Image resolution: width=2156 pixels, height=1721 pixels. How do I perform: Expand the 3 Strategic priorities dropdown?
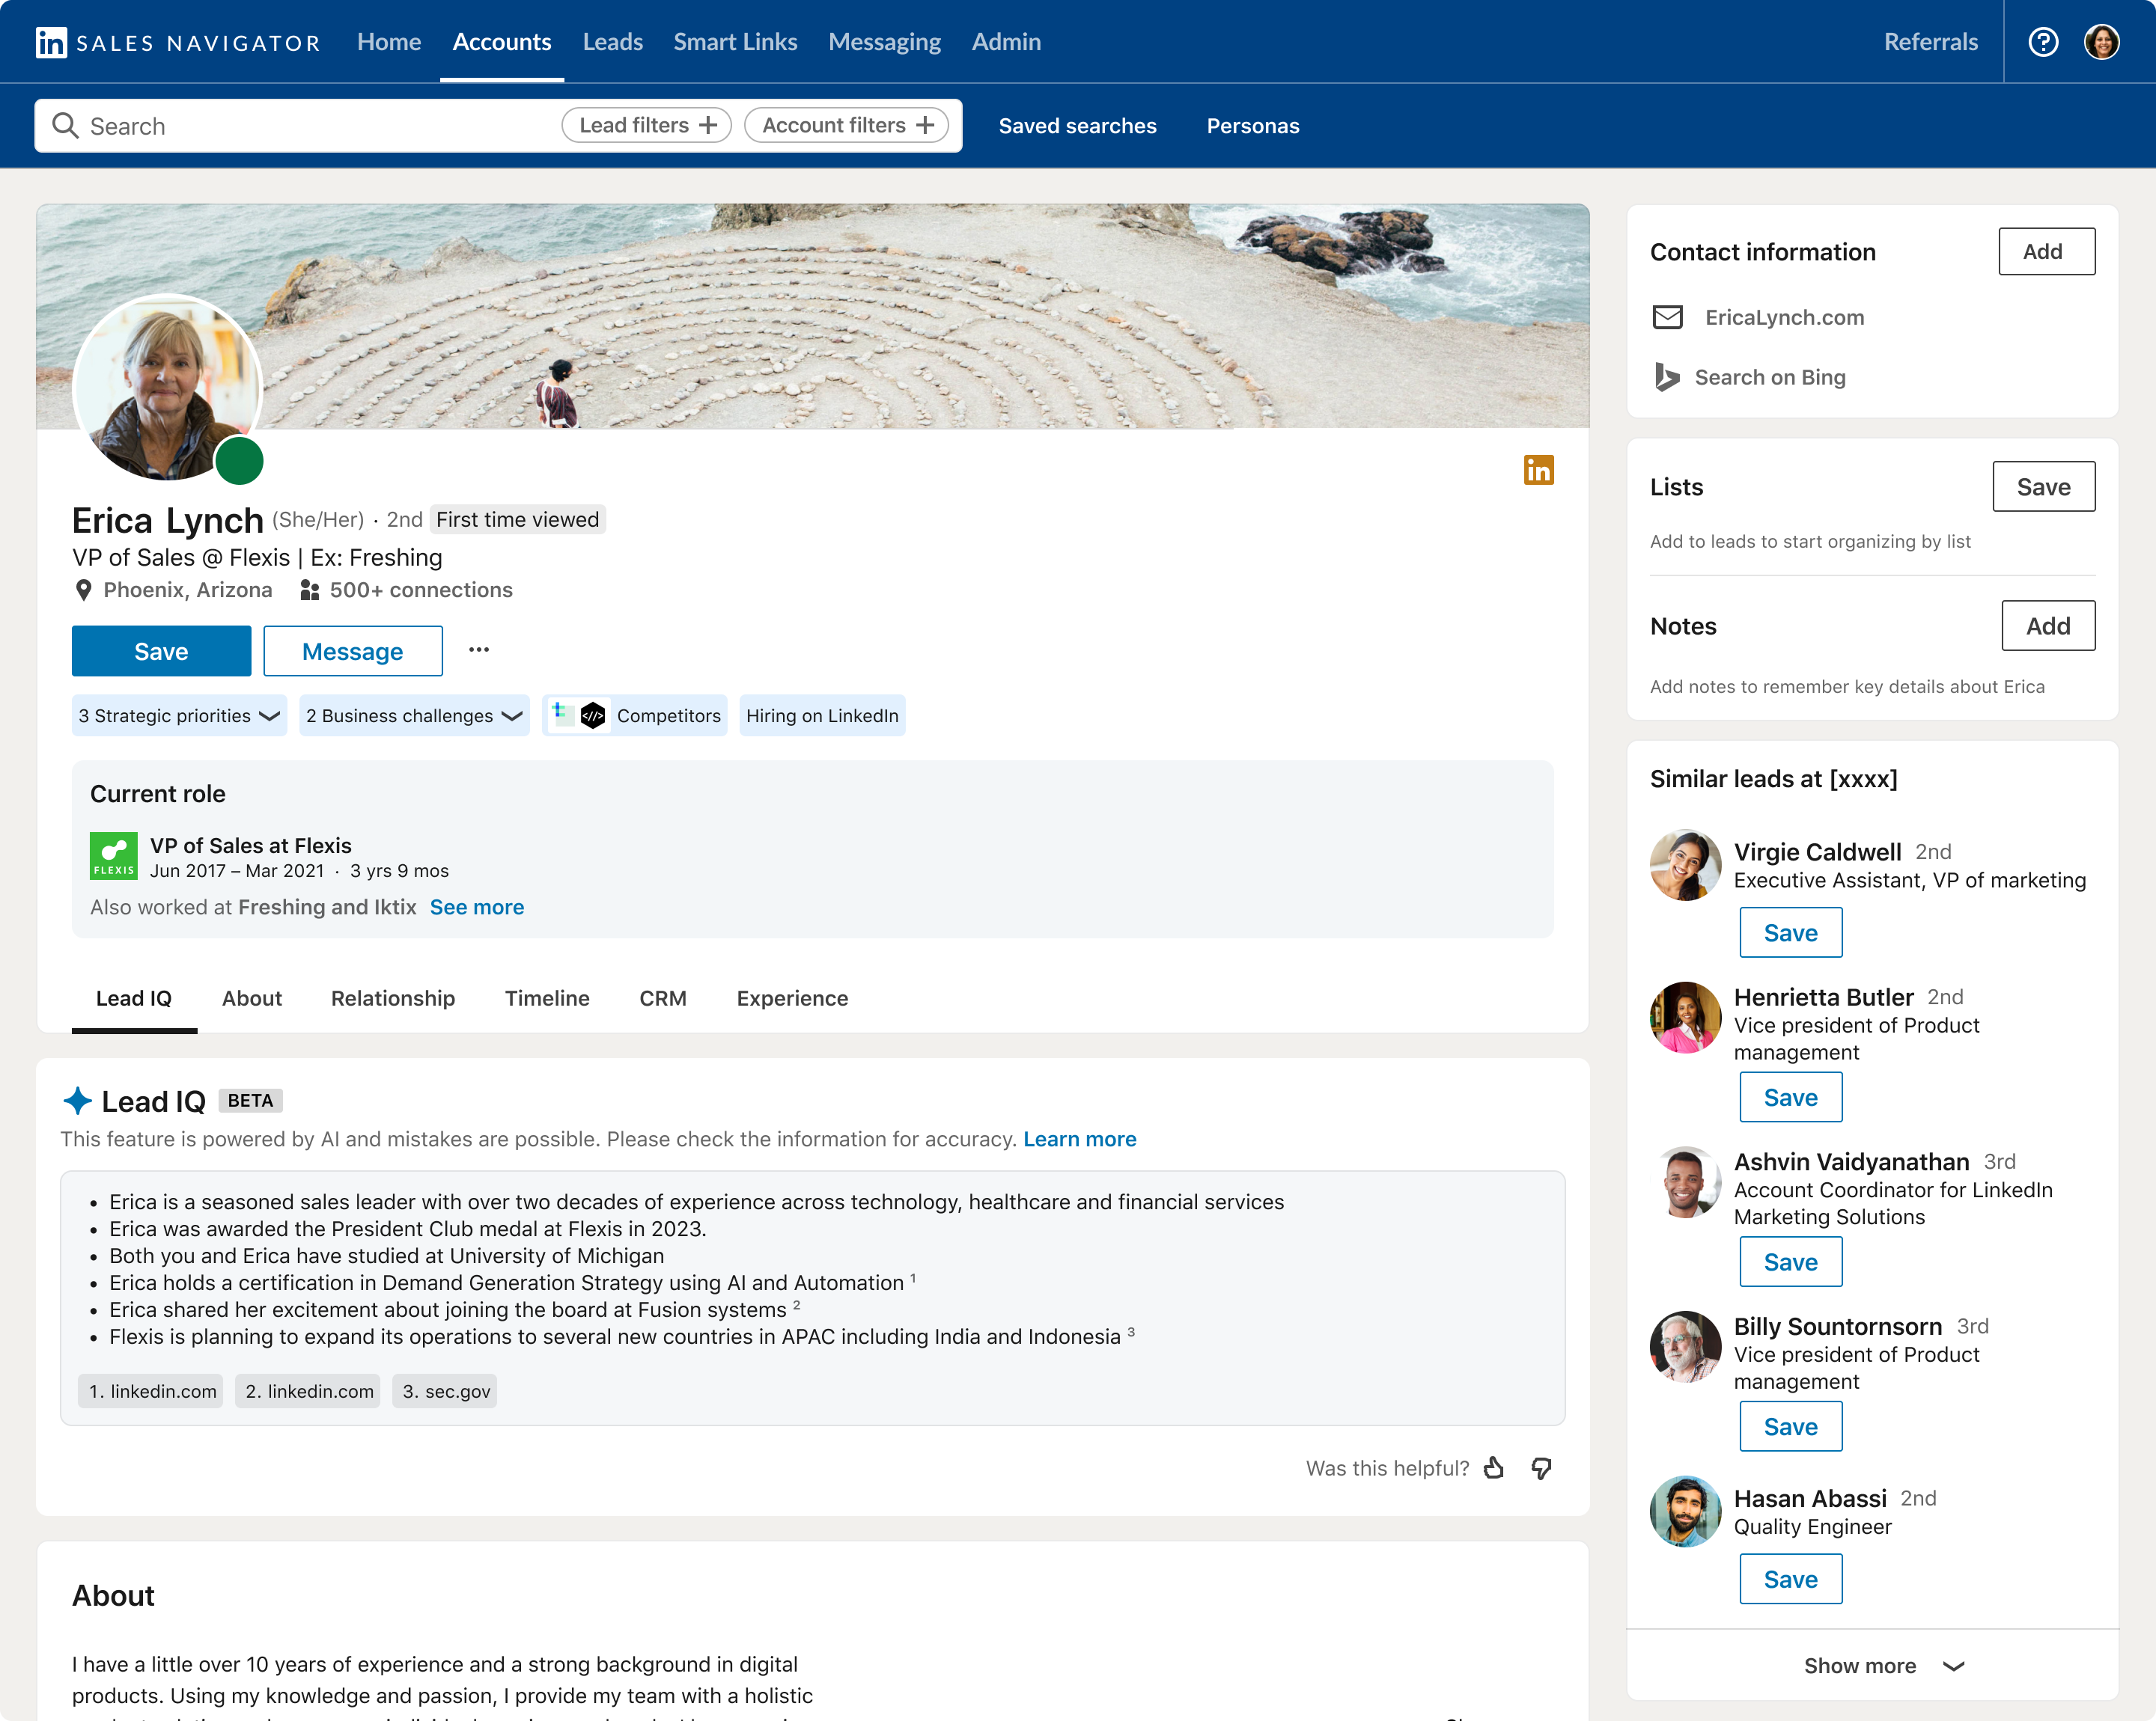[x=179, y=715]
